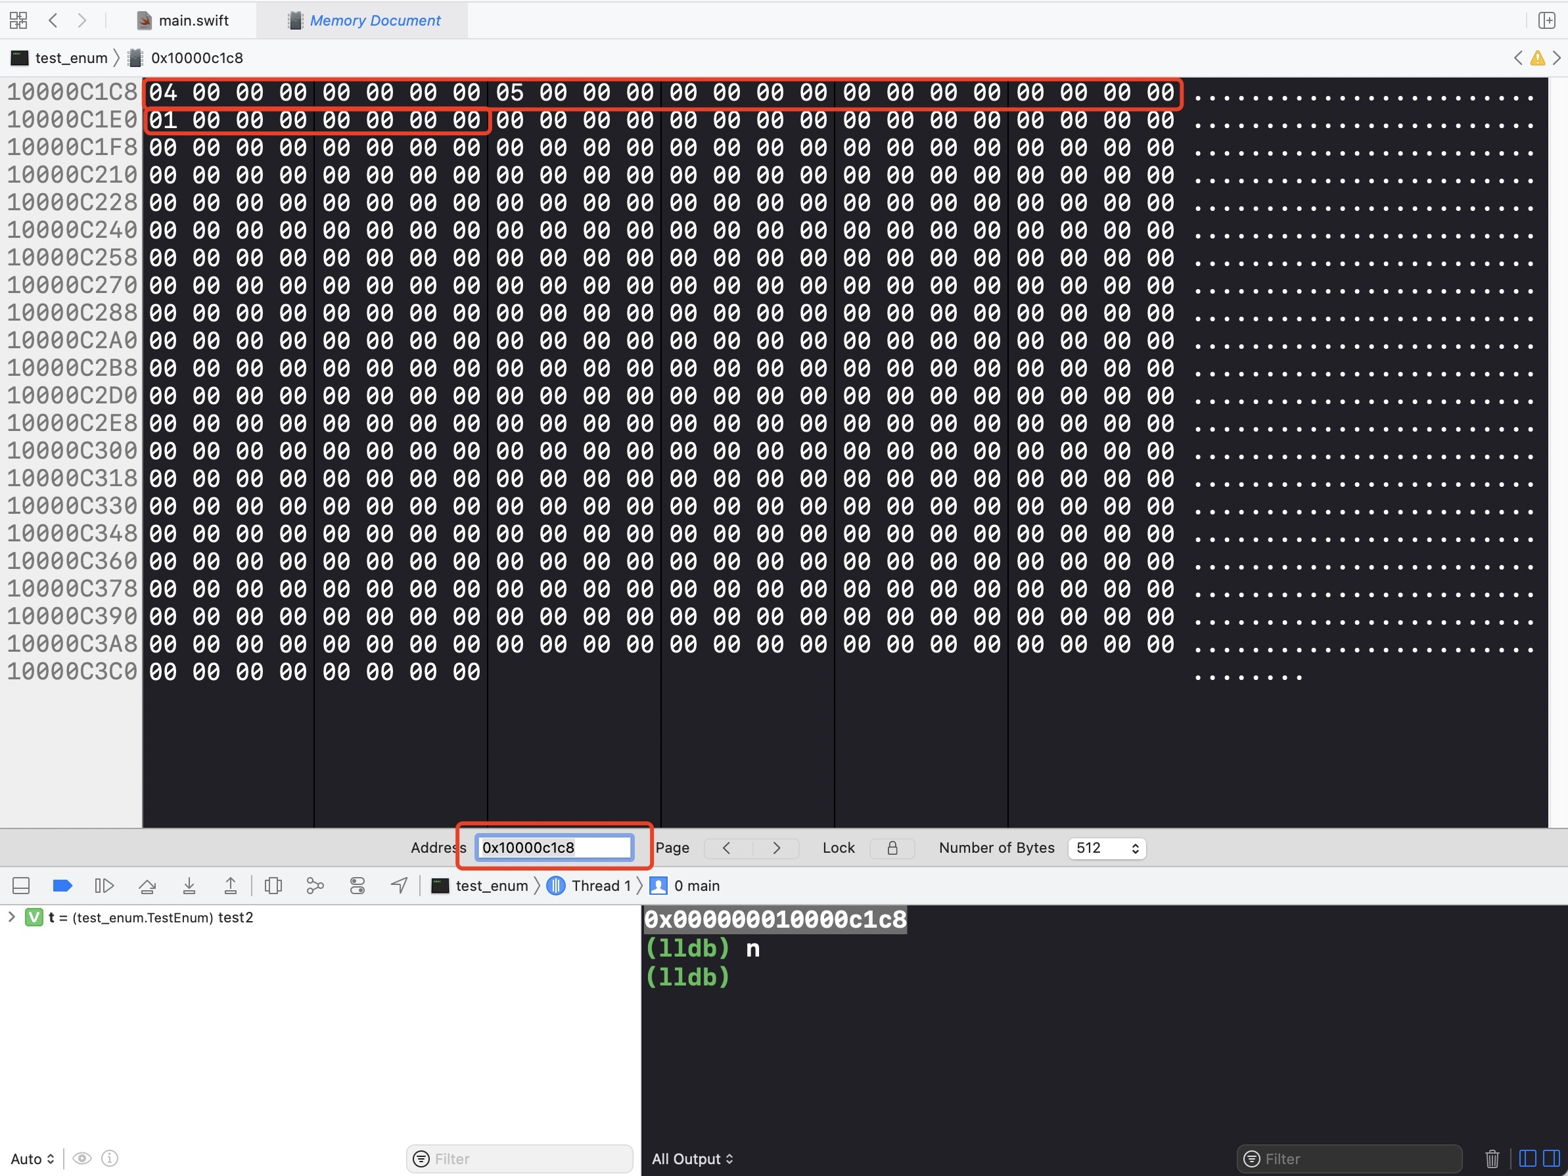The height and width of the screenshot is (1176, 1568).
Task: Switch to the main.swift tab
Action: [x=183, y=20]
